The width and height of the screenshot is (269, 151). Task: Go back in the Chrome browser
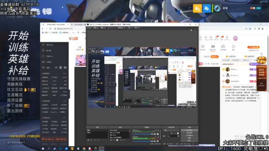point(43,29)
